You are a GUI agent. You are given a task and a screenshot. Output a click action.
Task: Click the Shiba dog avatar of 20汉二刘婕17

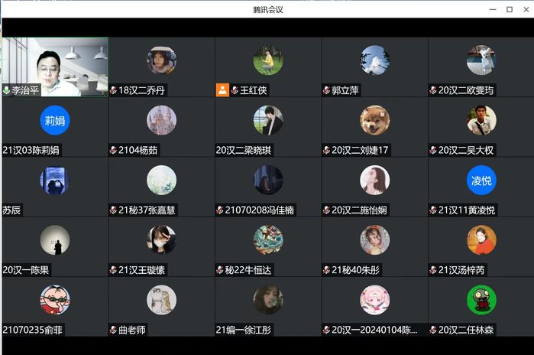tap(374, 120)
